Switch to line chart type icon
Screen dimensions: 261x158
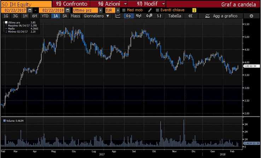pyautogui.click(x=118, y=16)
